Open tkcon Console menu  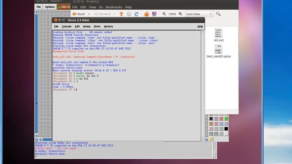pos(67,26)
